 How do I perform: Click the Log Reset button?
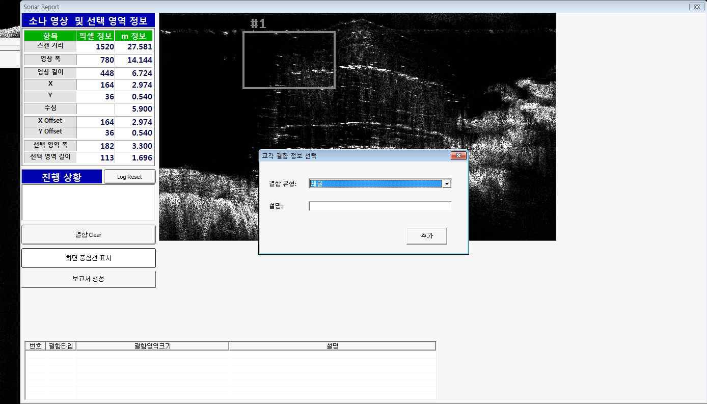pos(129,177)
